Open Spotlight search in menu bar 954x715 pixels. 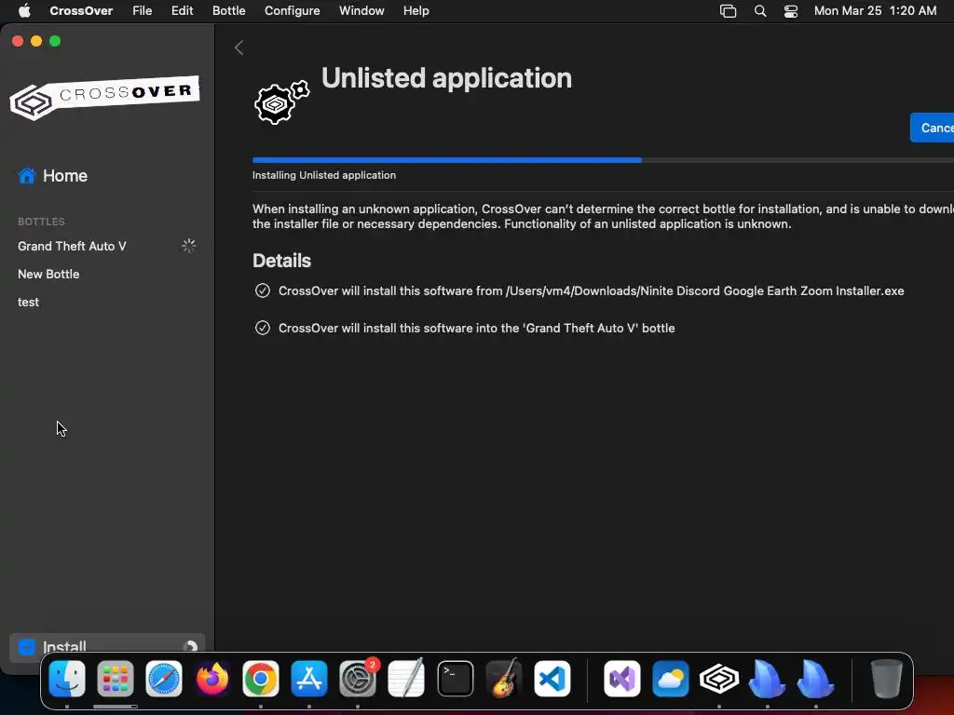click(x=760, y=11)
